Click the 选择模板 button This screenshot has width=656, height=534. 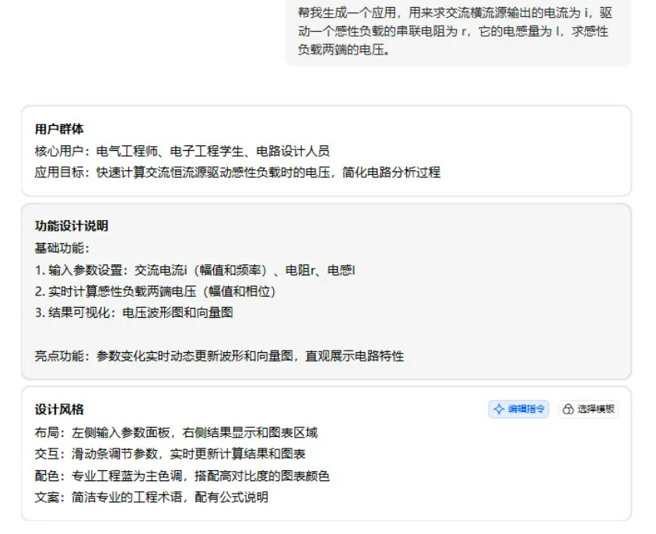point(588,409)
